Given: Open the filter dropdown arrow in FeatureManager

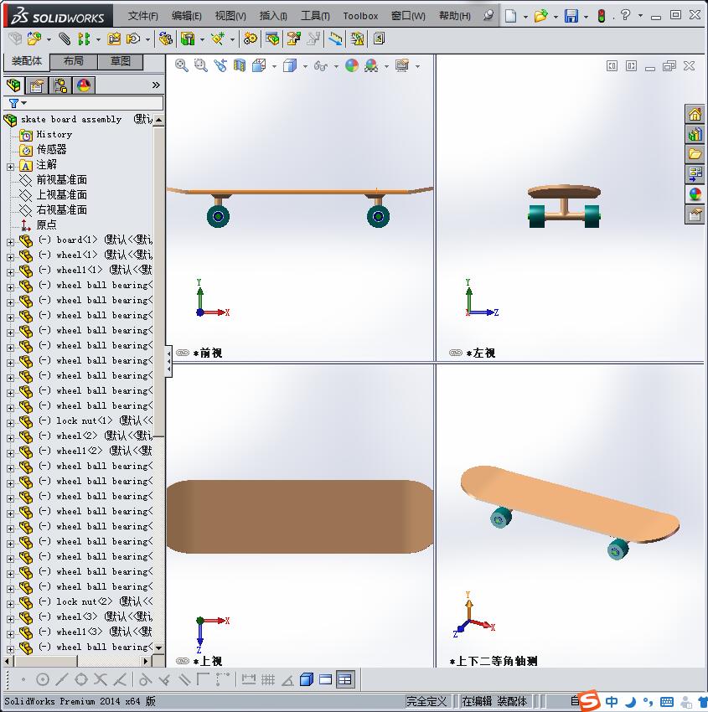Looking at the screenshot, I should click(24, 103).
